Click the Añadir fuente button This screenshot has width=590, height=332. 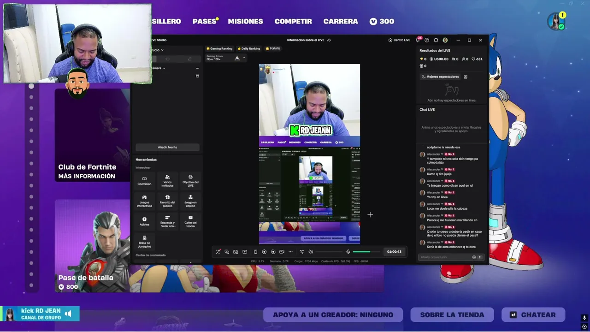pyautogui.click(x=167, y=147)
